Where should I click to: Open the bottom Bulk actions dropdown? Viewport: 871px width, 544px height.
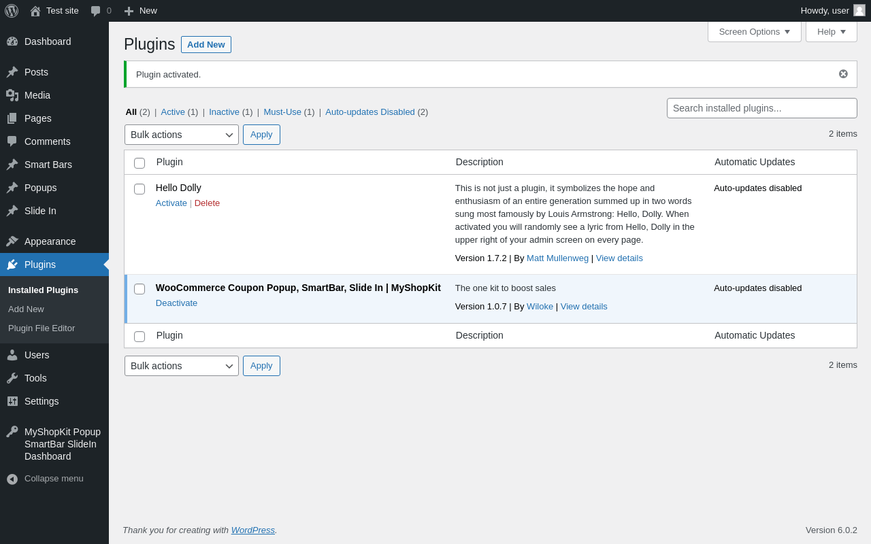tap(182, 366)
